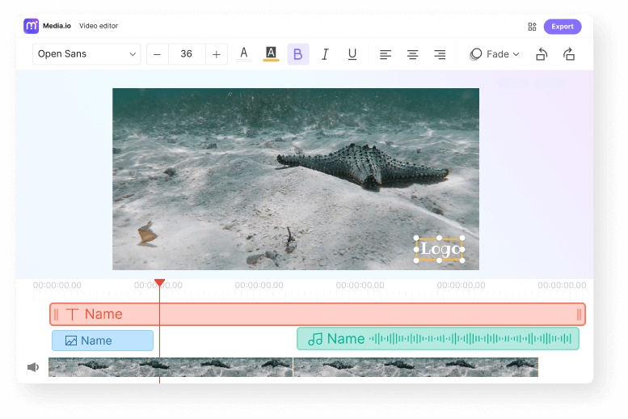This screenshot has width=628, height=419.
Task: Click the Media.io logo icon
Action: coord(32,26)
